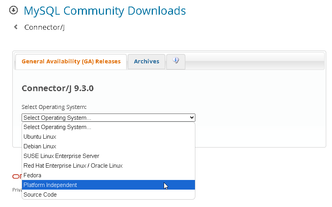Go to the Connector/J breadcrumb link
The height and width of the screenshot is (207, 332).
44,27
